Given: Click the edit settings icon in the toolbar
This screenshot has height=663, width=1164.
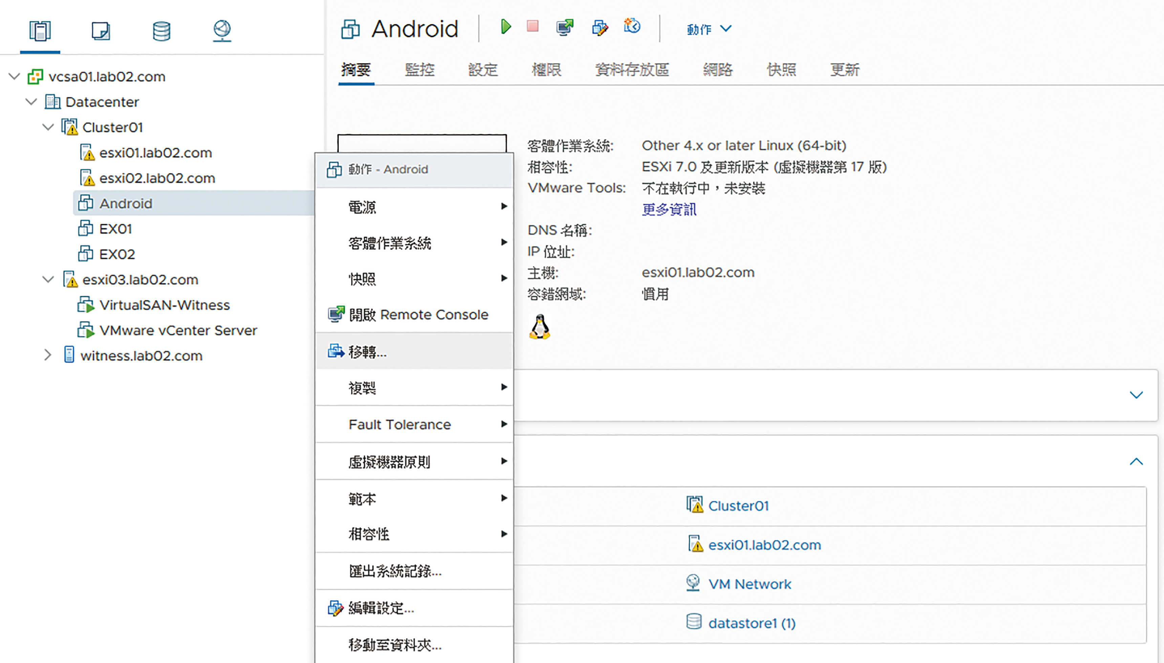Looking at the screenshot, I should (600, 28).
